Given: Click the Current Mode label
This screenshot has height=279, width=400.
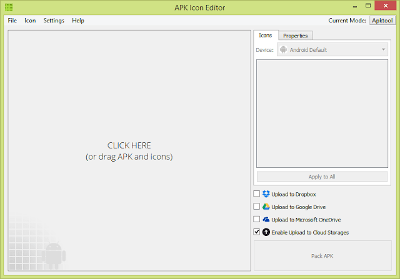Looking at the screenshot, I should [347, 21].
